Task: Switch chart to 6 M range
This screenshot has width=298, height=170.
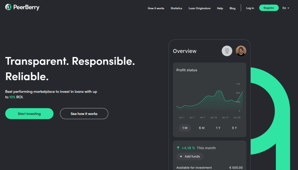Action: click(202, 128)
